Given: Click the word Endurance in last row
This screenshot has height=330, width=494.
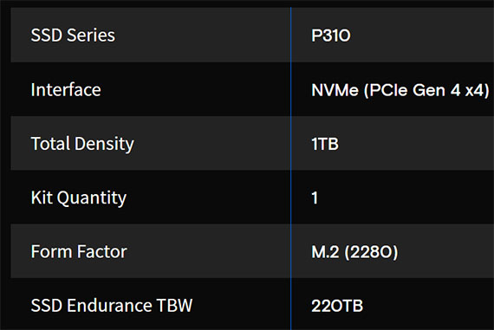Looking at the screenshot, I should click(109, 306).
